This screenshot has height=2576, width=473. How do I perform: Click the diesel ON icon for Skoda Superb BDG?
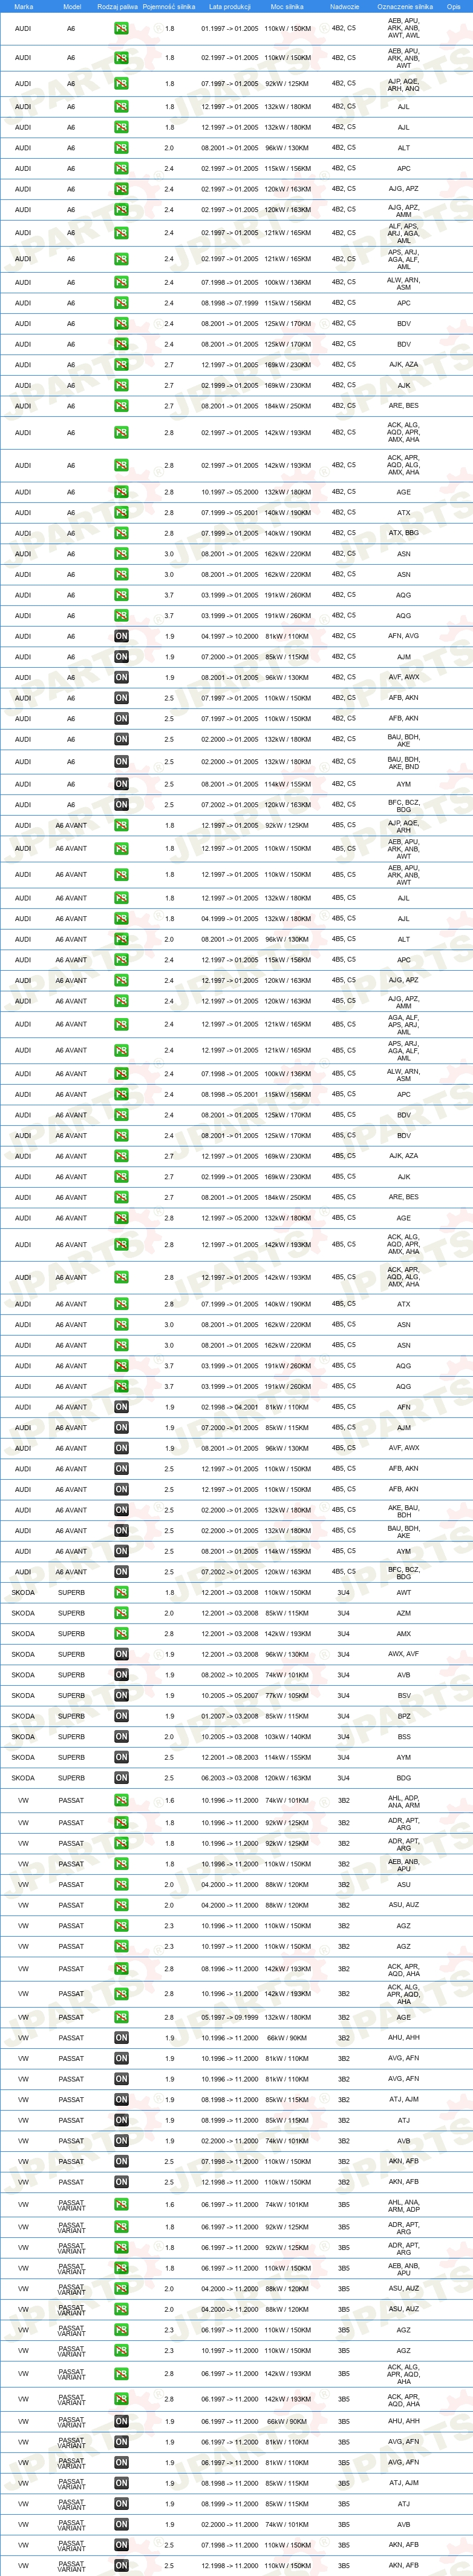pyautogui.click(x=121, y=1778)
